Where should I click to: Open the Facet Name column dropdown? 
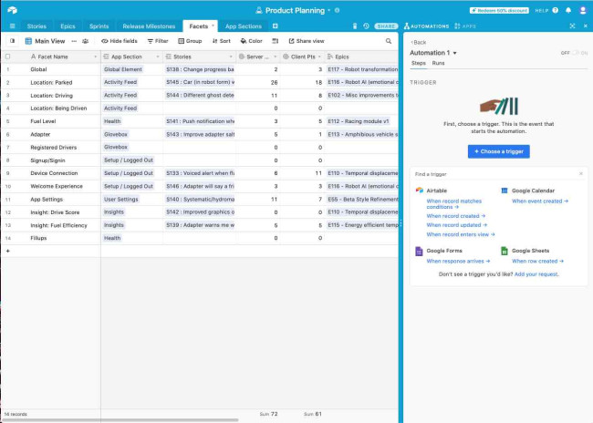tap(95, 57)
